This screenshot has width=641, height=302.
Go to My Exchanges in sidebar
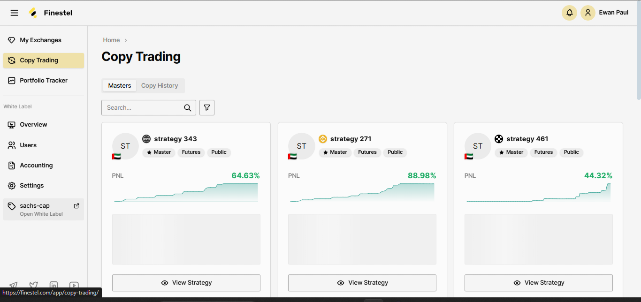coord(40,40)
